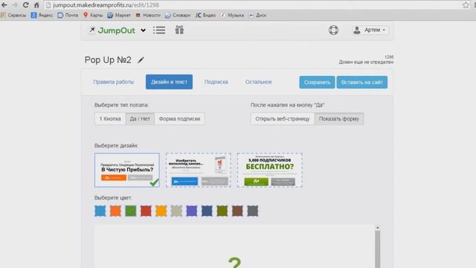This screenshot has width=476, height=268.
Task: Pick the dark blue color swatch
Action: [x=207, y=211]
